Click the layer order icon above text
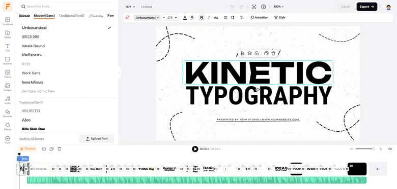This screenshot has height=189, width=397. [x=249, y=53]
